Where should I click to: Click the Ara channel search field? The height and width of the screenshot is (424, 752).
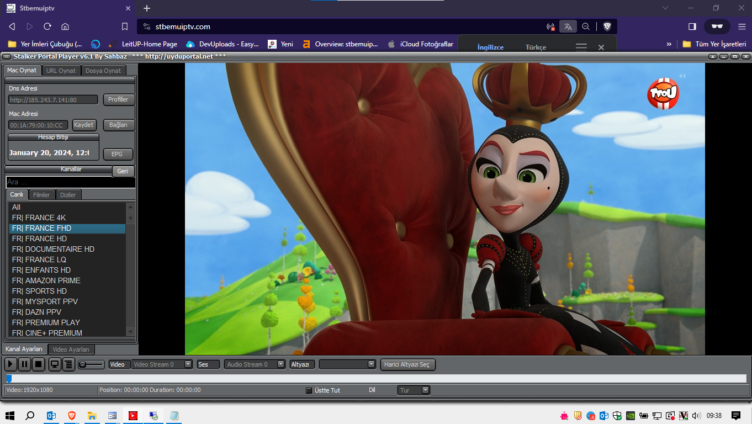coord(71,182)
